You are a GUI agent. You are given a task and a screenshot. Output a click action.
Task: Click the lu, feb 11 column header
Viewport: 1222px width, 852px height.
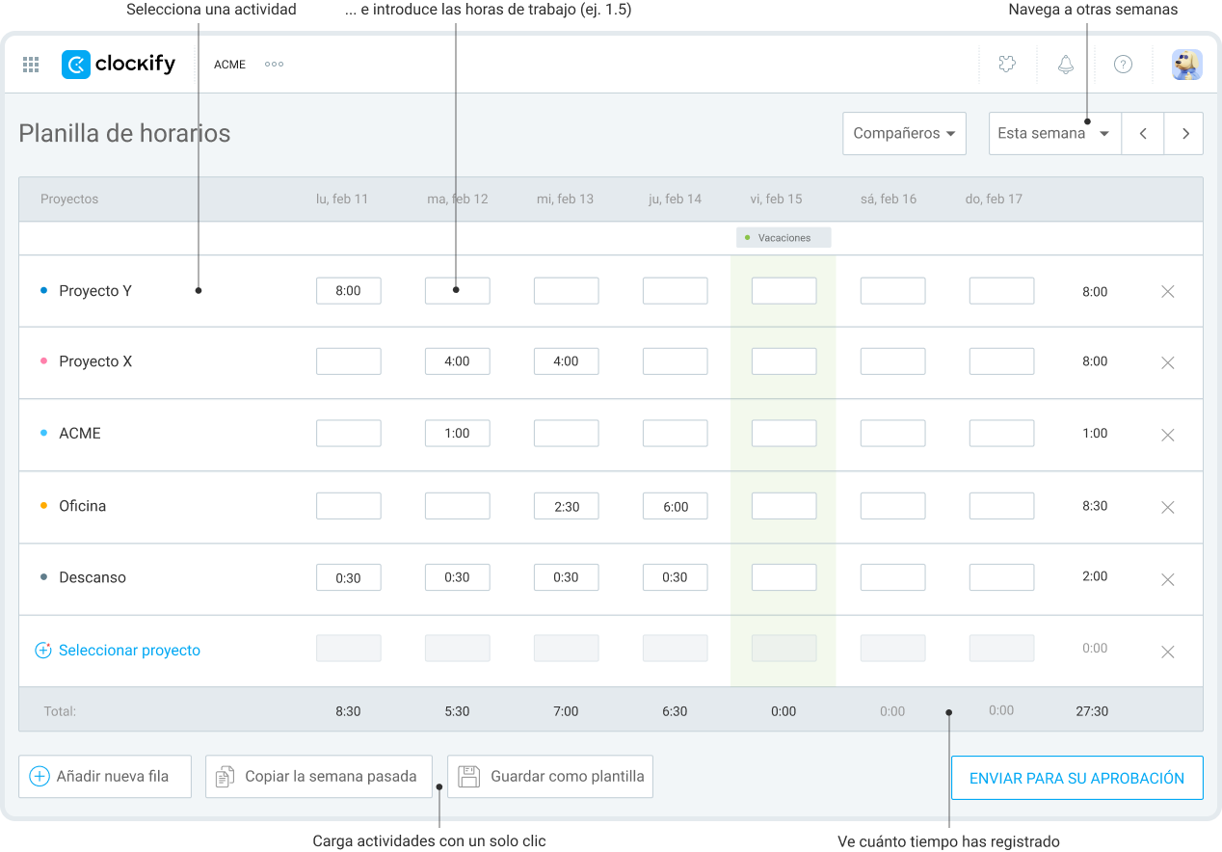point(342,200)
